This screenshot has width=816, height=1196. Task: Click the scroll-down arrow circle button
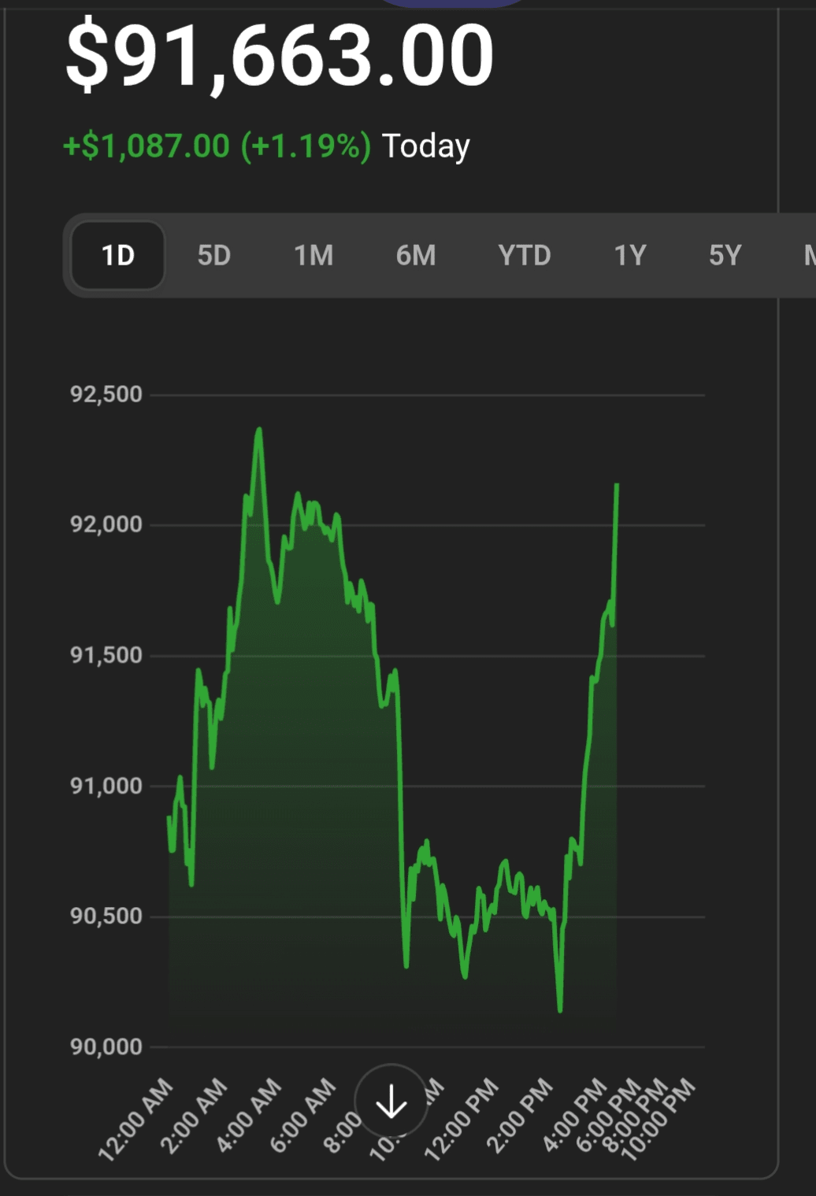click(x=391, y=1102)
